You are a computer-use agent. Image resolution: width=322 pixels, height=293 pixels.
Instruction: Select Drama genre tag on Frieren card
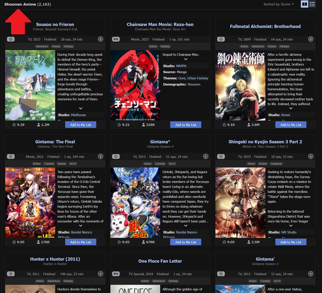click(x=56, y=46)
